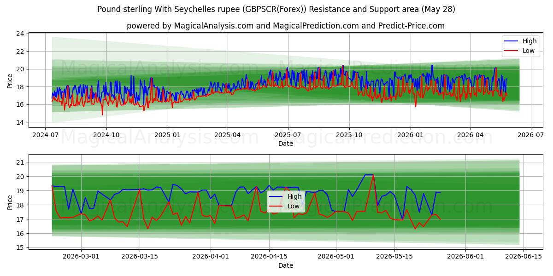Click the bottom chart's 'Price' axis label
Screen dimensions: 553x276
click(x=10, y=202)
